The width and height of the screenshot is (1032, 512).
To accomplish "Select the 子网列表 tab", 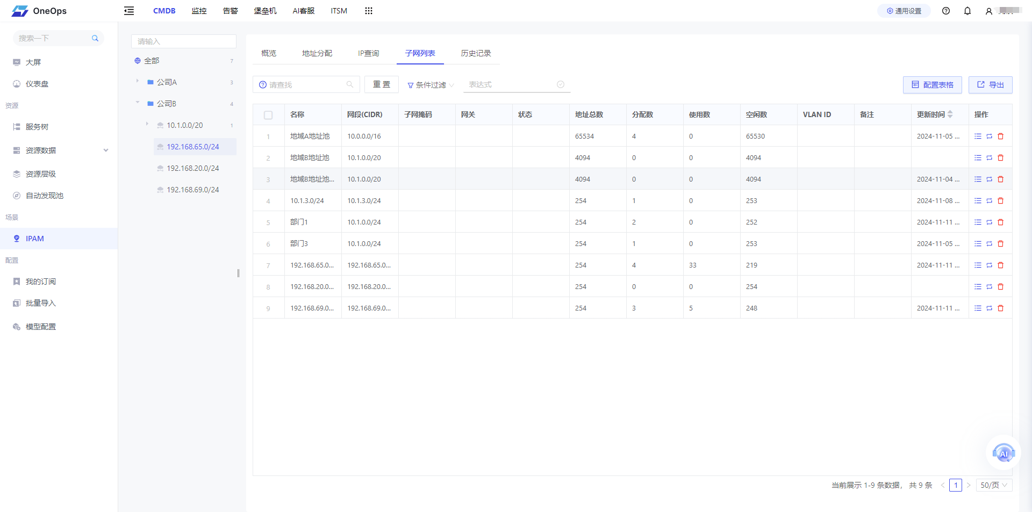I will (420, 53).
